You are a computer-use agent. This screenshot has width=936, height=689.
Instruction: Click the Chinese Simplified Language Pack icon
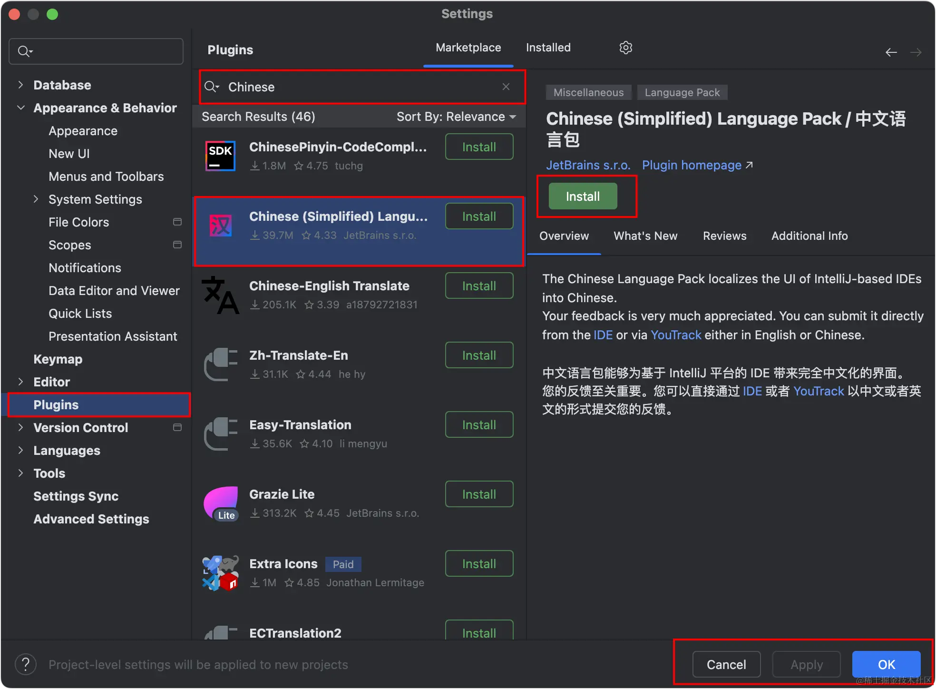(x=221, y=226)
